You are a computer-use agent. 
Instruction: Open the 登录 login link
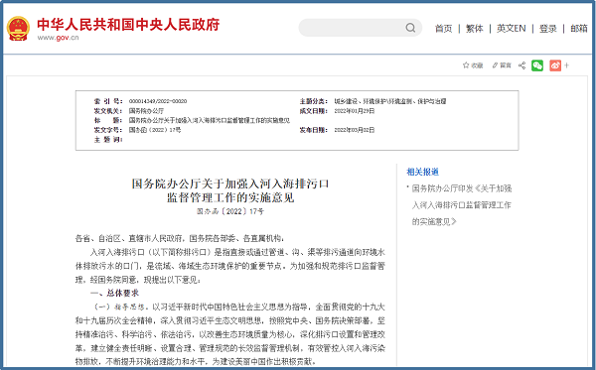click(x=547, y=29)
